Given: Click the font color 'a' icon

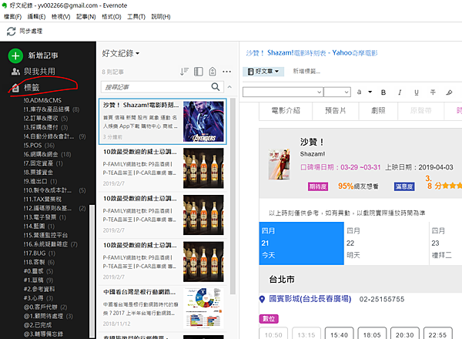Looking at the screenshot, I should 359,92.
